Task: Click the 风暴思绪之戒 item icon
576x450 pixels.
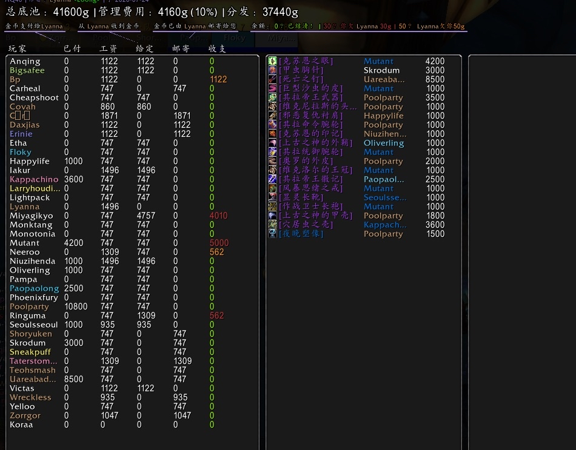Action: click(x=272, y=188)
